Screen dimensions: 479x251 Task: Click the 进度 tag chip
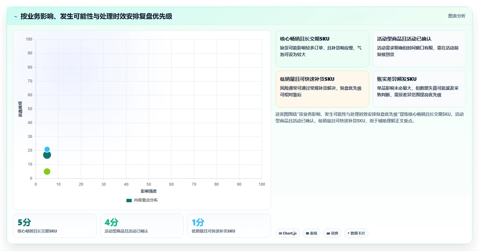(332, 233)
